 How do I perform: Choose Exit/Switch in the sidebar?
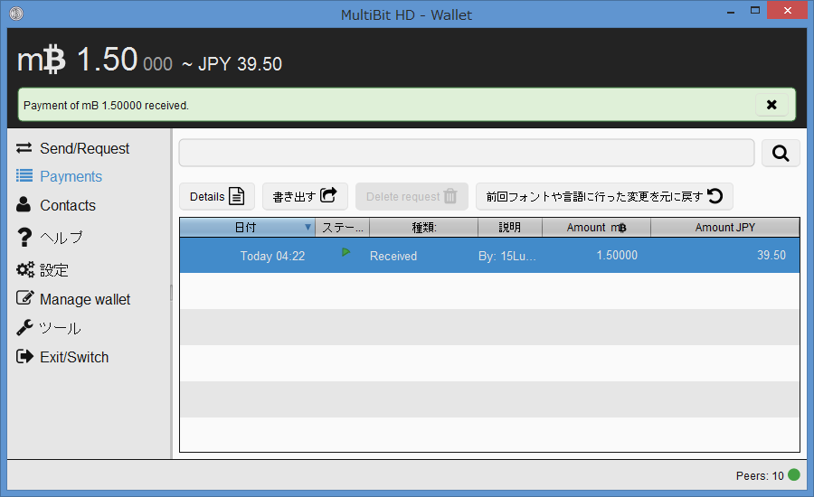coord(62,357)
